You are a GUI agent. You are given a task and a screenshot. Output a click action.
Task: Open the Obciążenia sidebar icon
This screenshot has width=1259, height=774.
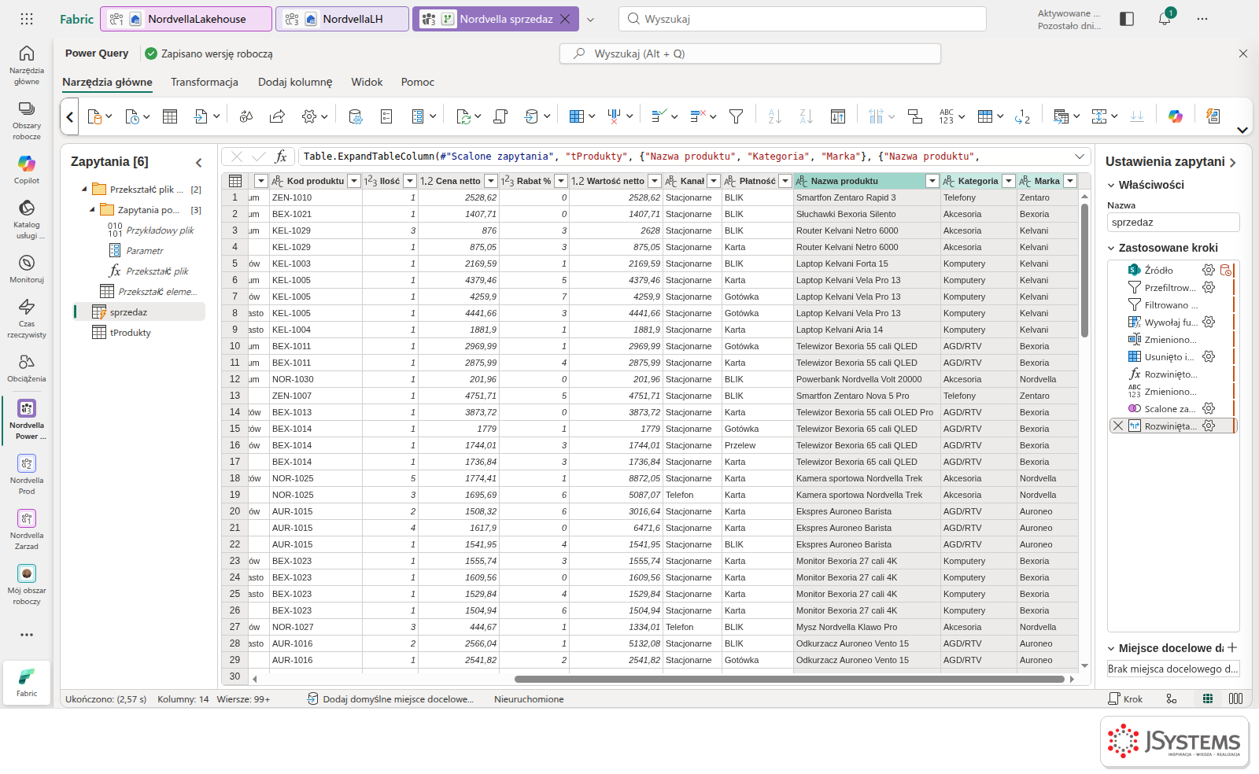pos(27,367)
